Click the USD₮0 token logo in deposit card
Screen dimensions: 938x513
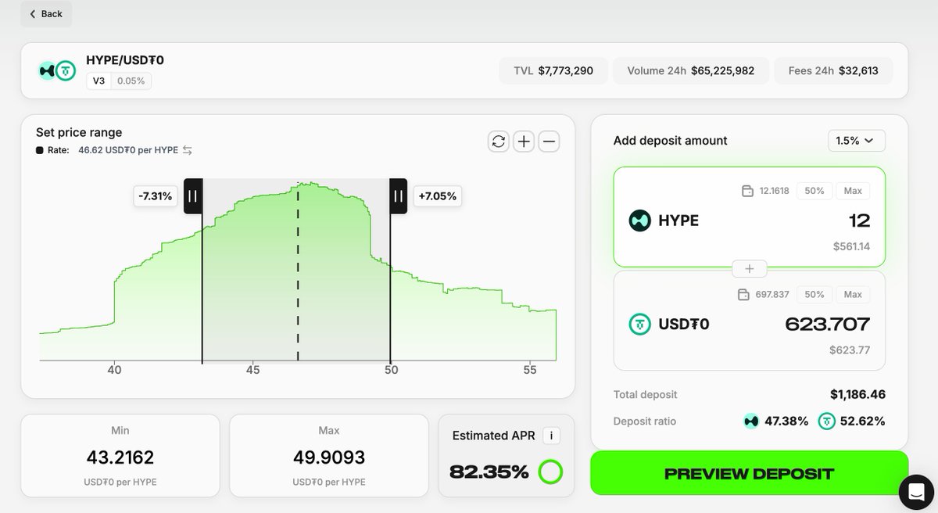640,324
